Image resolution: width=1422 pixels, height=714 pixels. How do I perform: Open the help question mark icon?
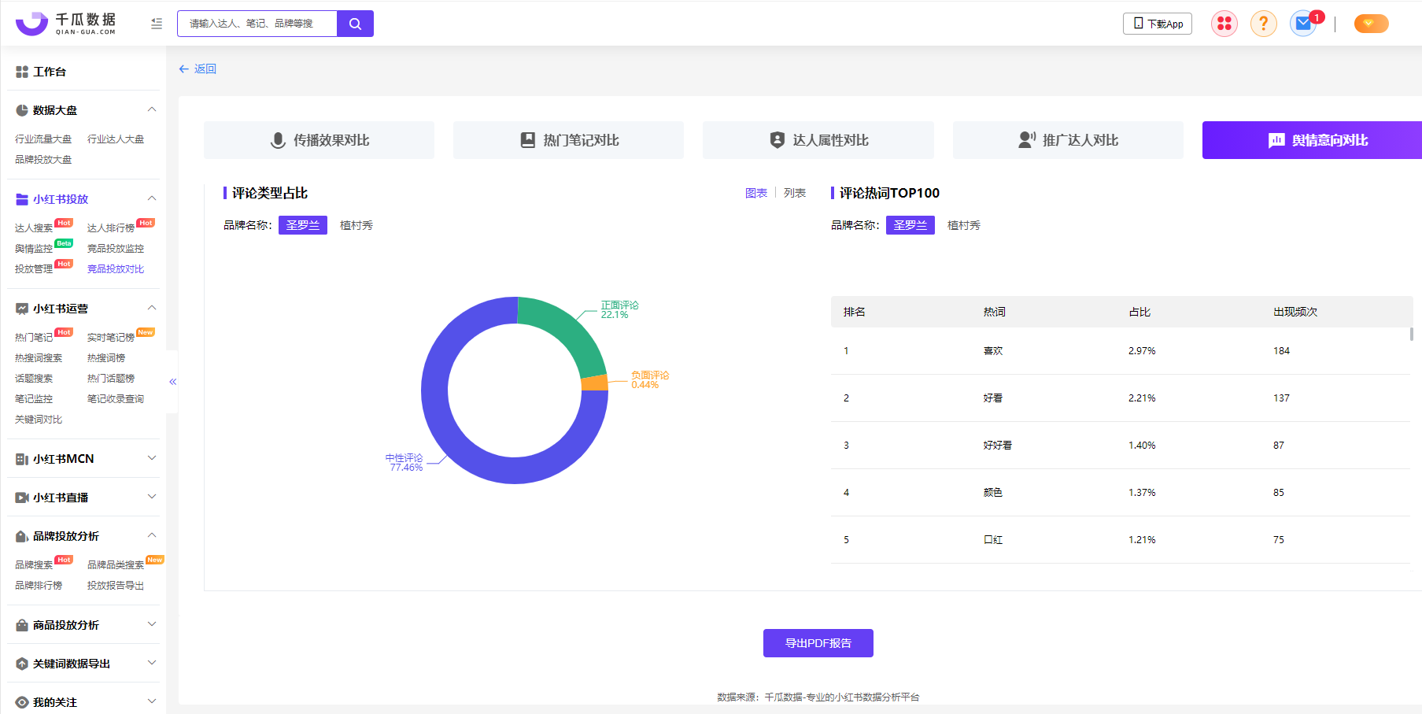point(1264,24)
